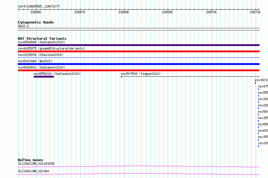The width and height of the screenshot is (268, 178).
Task: Select the red nsv4185975 variant bar
Action: [x=139, y=51]
